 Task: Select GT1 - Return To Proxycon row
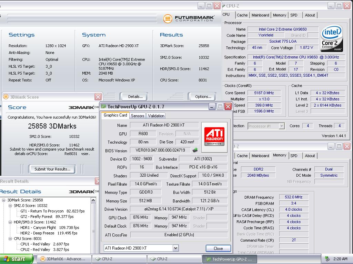coord(52,211)
